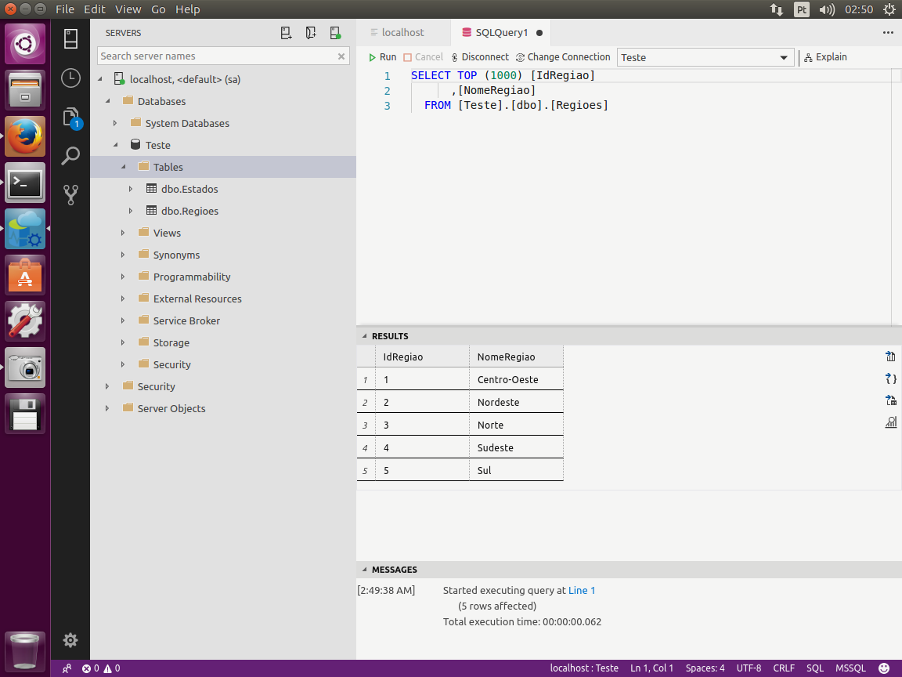Follow the Line 1 link in messages

(x=582, y=590)
